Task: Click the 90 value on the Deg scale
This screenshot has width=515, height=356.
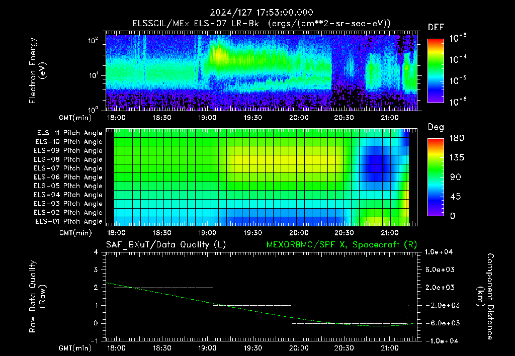Action: coord(455,177)
